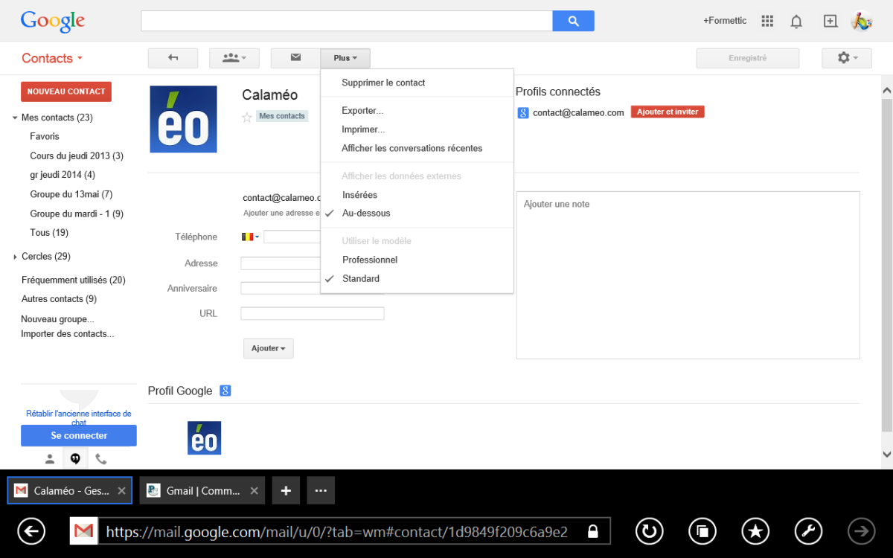
Task: Open the tab options ellipsis button
Action: pyautogui.click(x=321, y=491)
